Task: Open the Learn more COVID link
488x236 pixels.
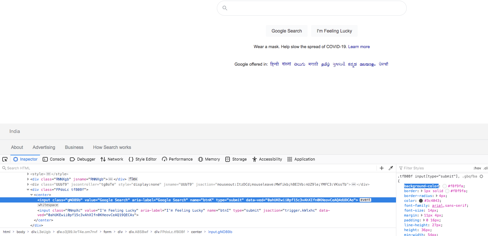Action: click(359, 46)
